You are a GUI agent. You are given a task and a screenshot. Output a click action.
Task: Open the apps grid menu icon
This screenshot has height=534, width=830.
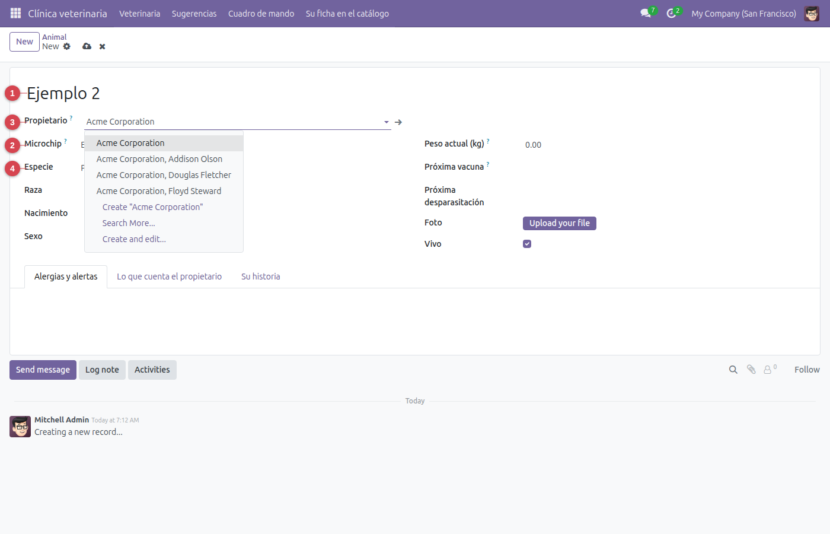coord(16,13)
